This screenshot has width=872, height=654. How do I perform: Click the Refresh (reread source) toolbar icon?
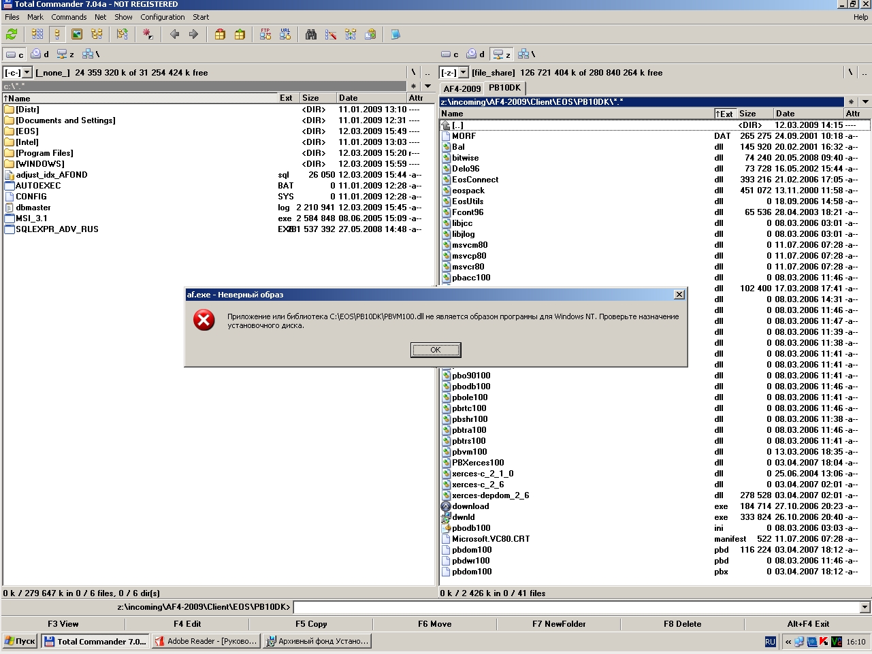[12, 34]
